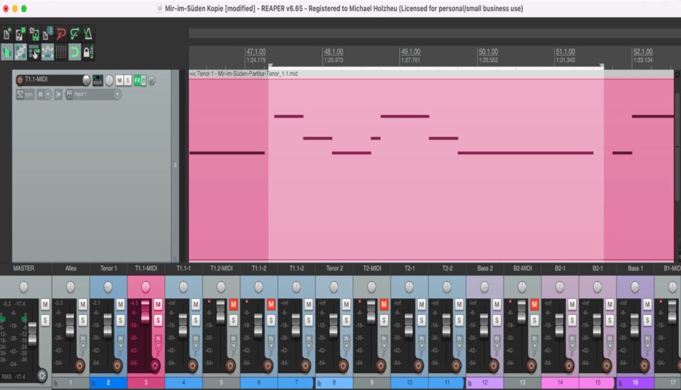Unmute the B2-MIDI mixer strip
The image size is (681, 390).
(x=535, y=304)
